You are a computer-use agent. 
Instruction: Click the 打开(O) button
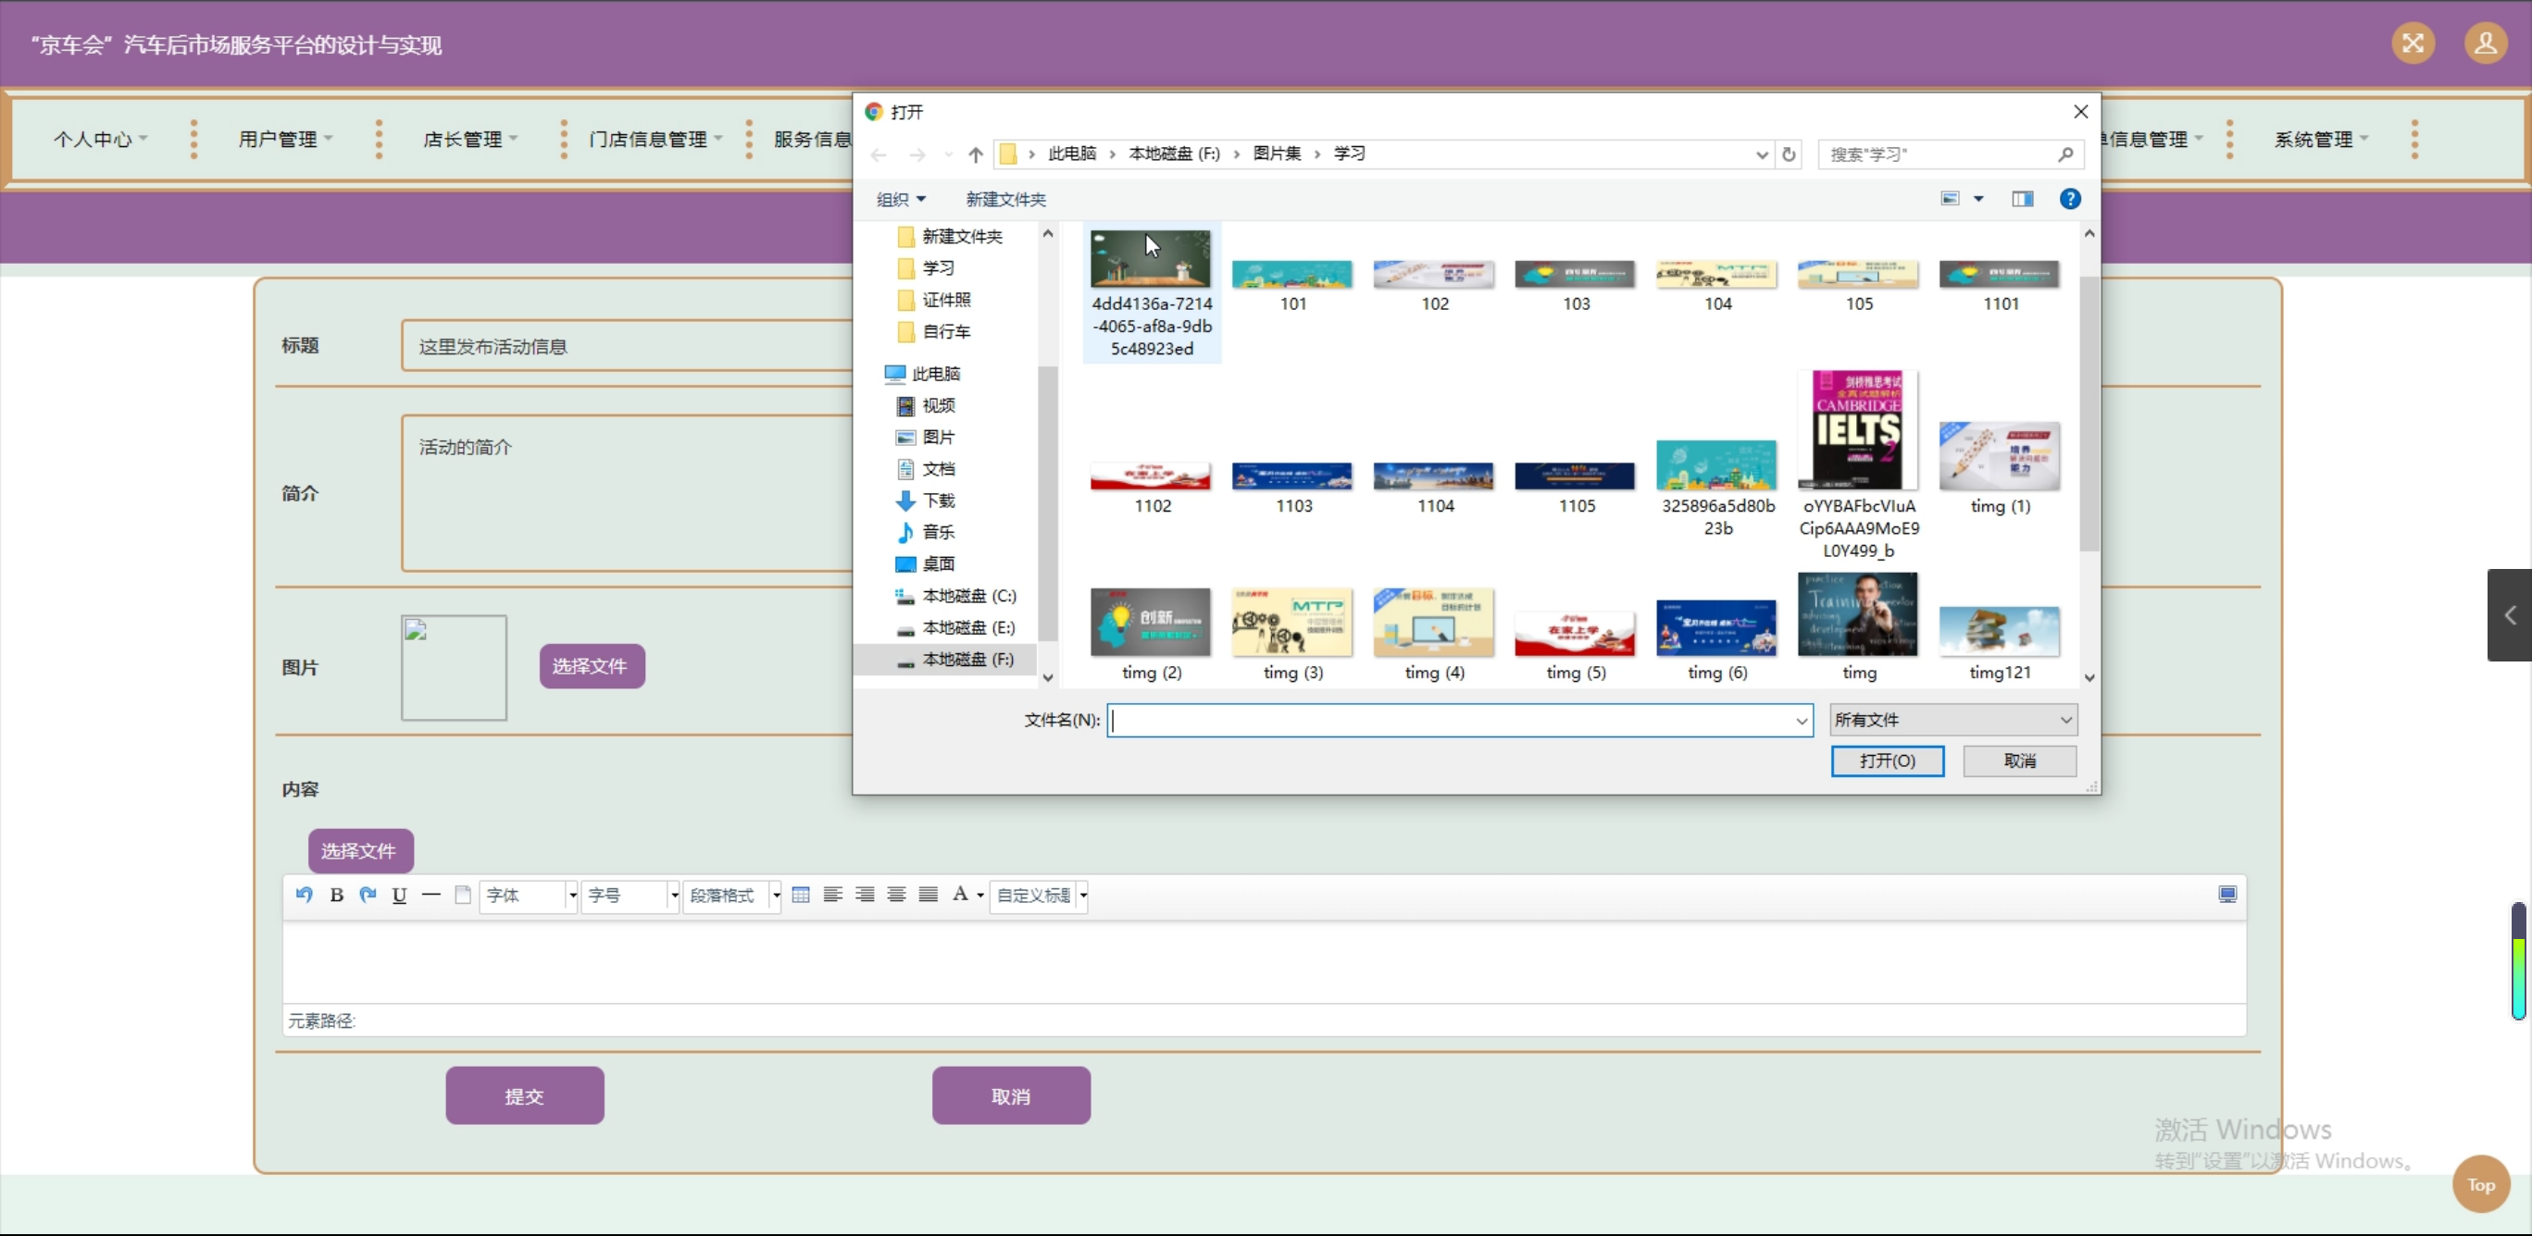coord(1886,760)
